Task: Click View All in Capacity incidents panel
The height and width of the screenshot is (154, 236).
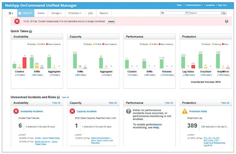Action: (x=113, y=103)
